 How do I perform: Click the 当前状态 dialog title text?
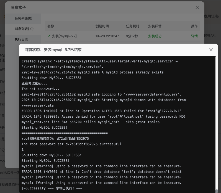click(53, 50)
